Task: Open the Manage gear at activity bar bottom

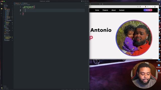Action: click(2, 88)
